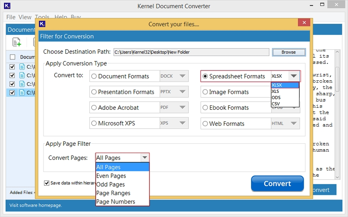This screenshot has height=217, width=348.
Task: Toggle Save data within hierarchy checkbox
Action: (47, 183)
